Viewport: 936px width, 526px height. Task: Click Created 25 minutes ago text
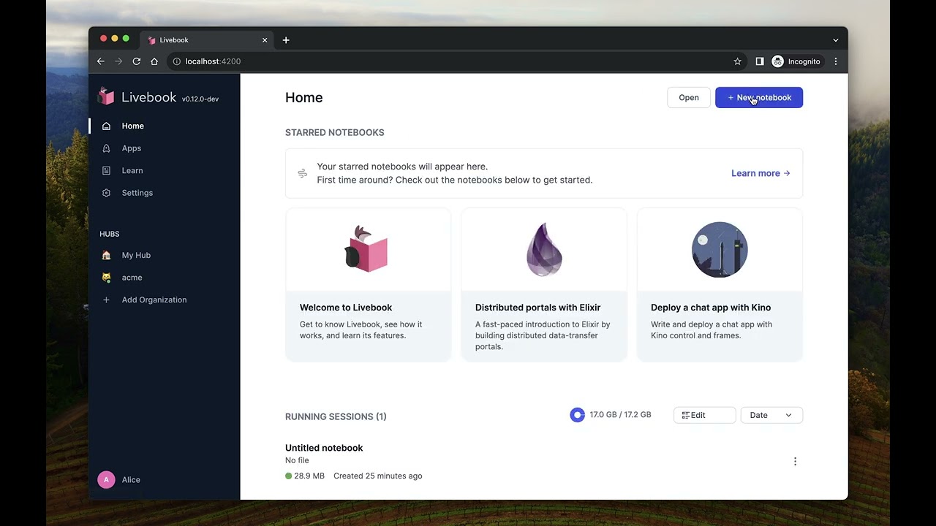[378, 476]
